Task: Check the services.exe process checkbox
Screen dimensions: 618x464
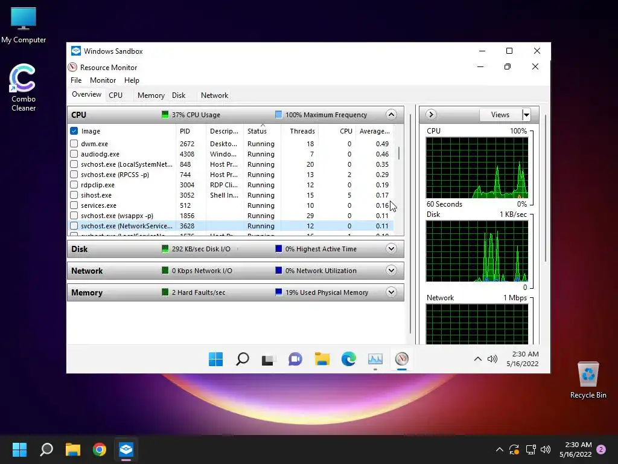Action: coord(74,205)
